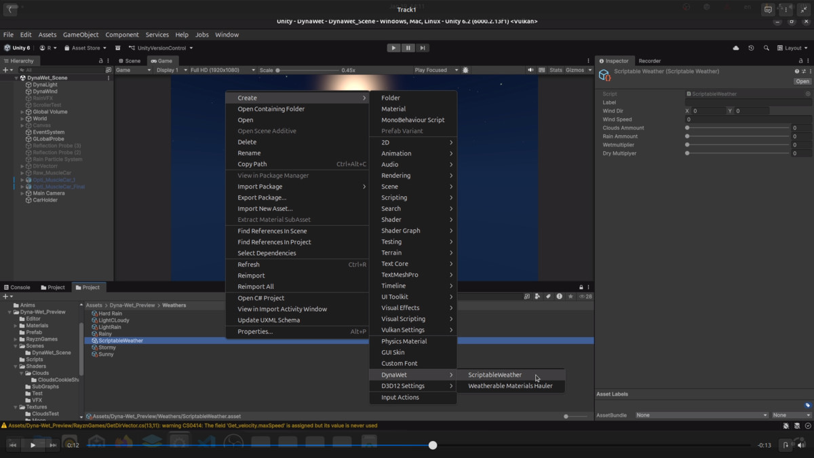This screenshot has width=814, height=458.
Task: Open the Inspector preset selector icon
Action: (x=803, y=71)
